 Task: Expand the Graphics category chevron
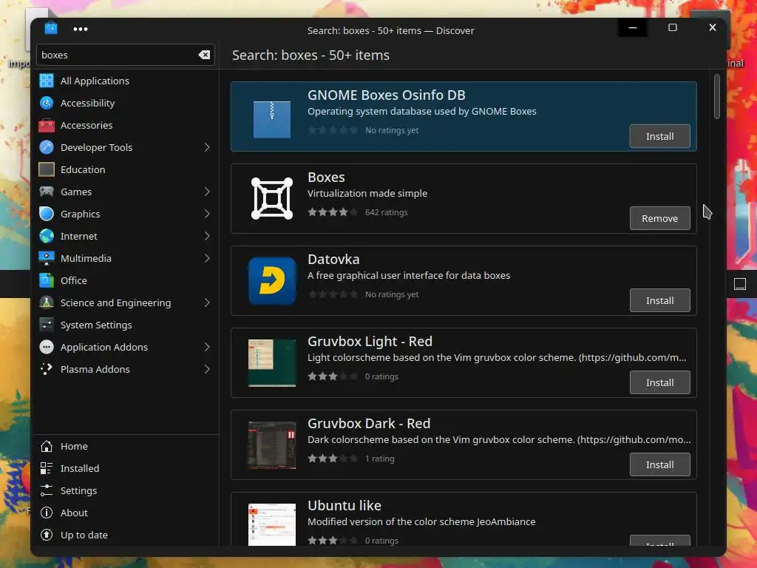pos(207,214)
